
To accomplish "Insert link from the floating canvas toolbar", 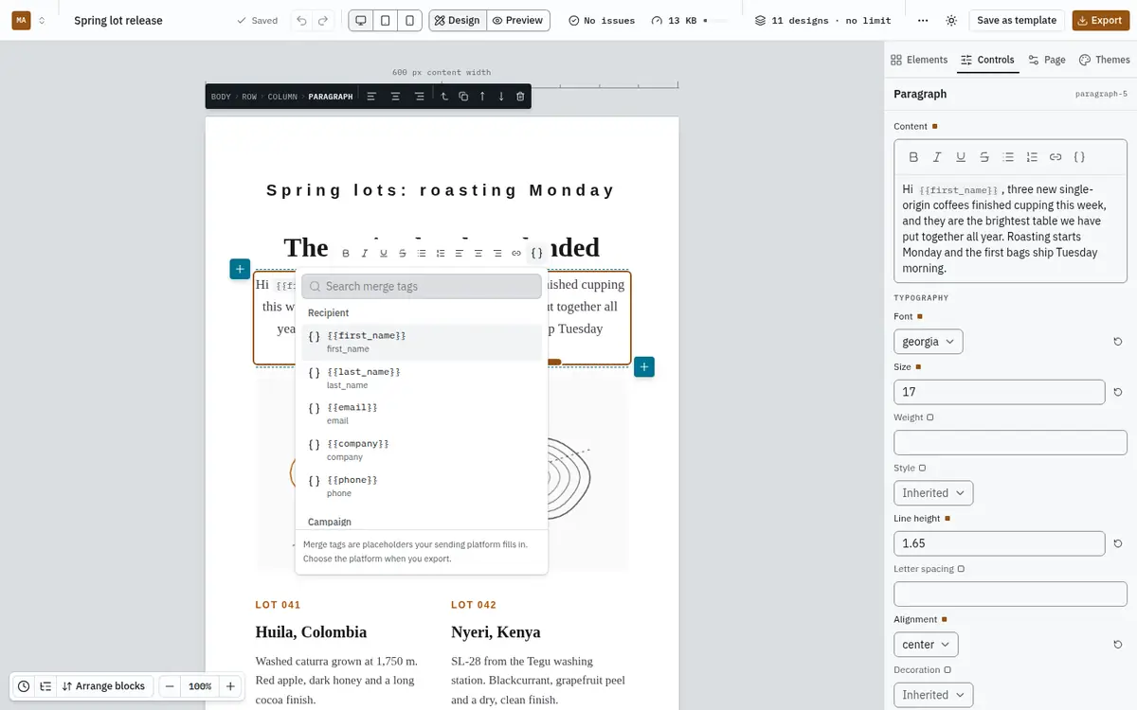I will click(516, 253).
